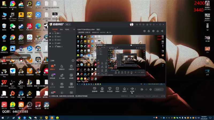
Task: Open Windows notification center icon
Action: pos(210,118)
